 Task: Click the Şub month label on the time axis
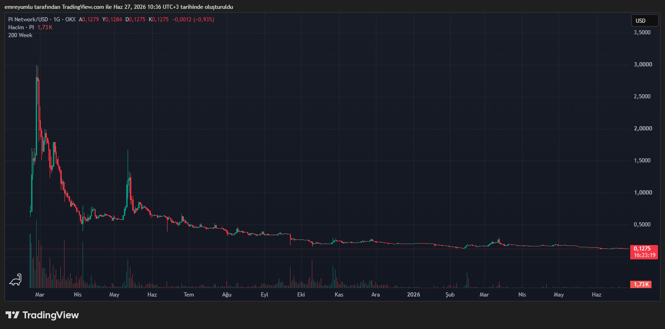point(449,295)
